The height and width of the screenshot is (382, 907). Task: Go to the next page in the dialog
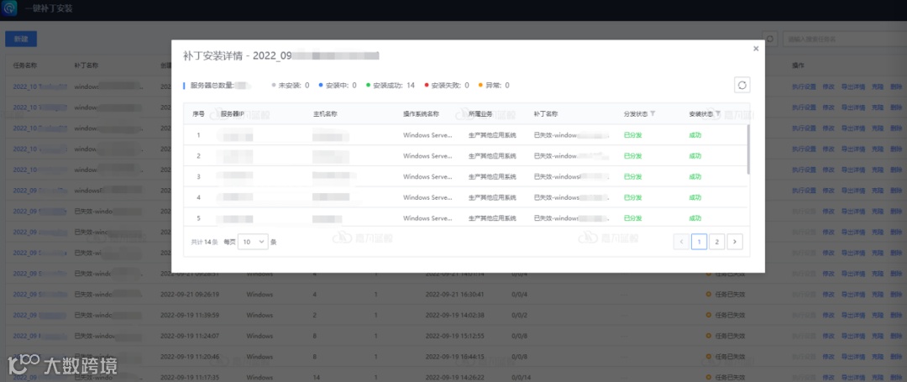(735, 242)
